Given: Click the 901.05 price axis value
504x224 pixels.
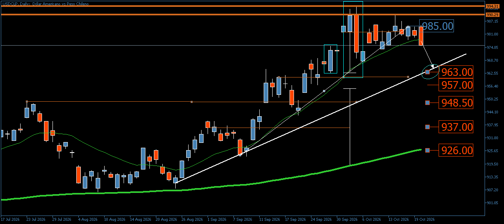Looking at the screenshot, I should pyautogui.click(x=492, y=203).
